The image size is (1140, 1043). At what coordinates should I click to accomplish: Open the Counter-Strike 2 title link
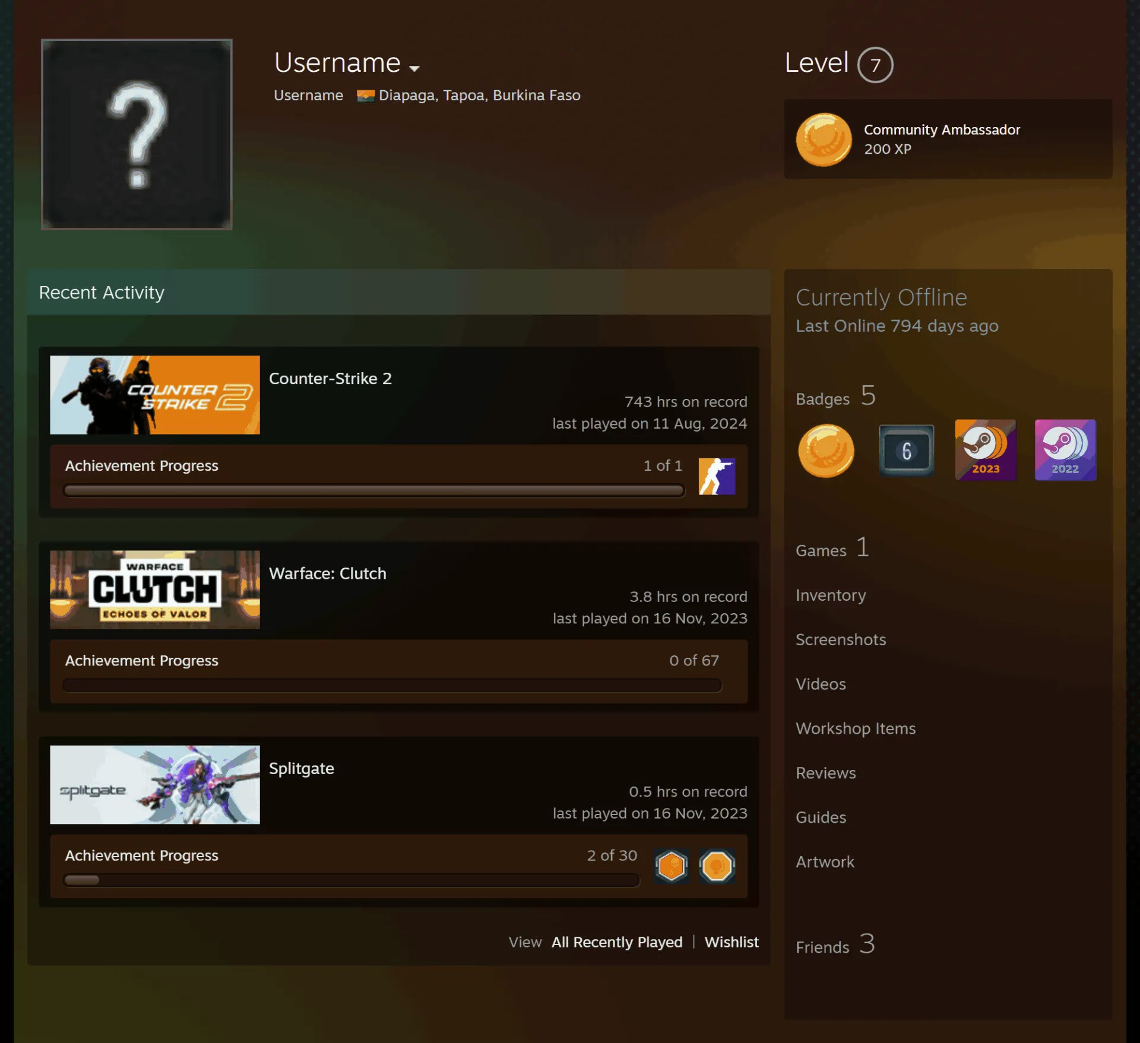330,378
